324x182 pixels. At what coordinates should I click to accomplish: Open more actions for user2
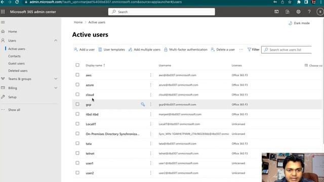click(x=151, y=173)
